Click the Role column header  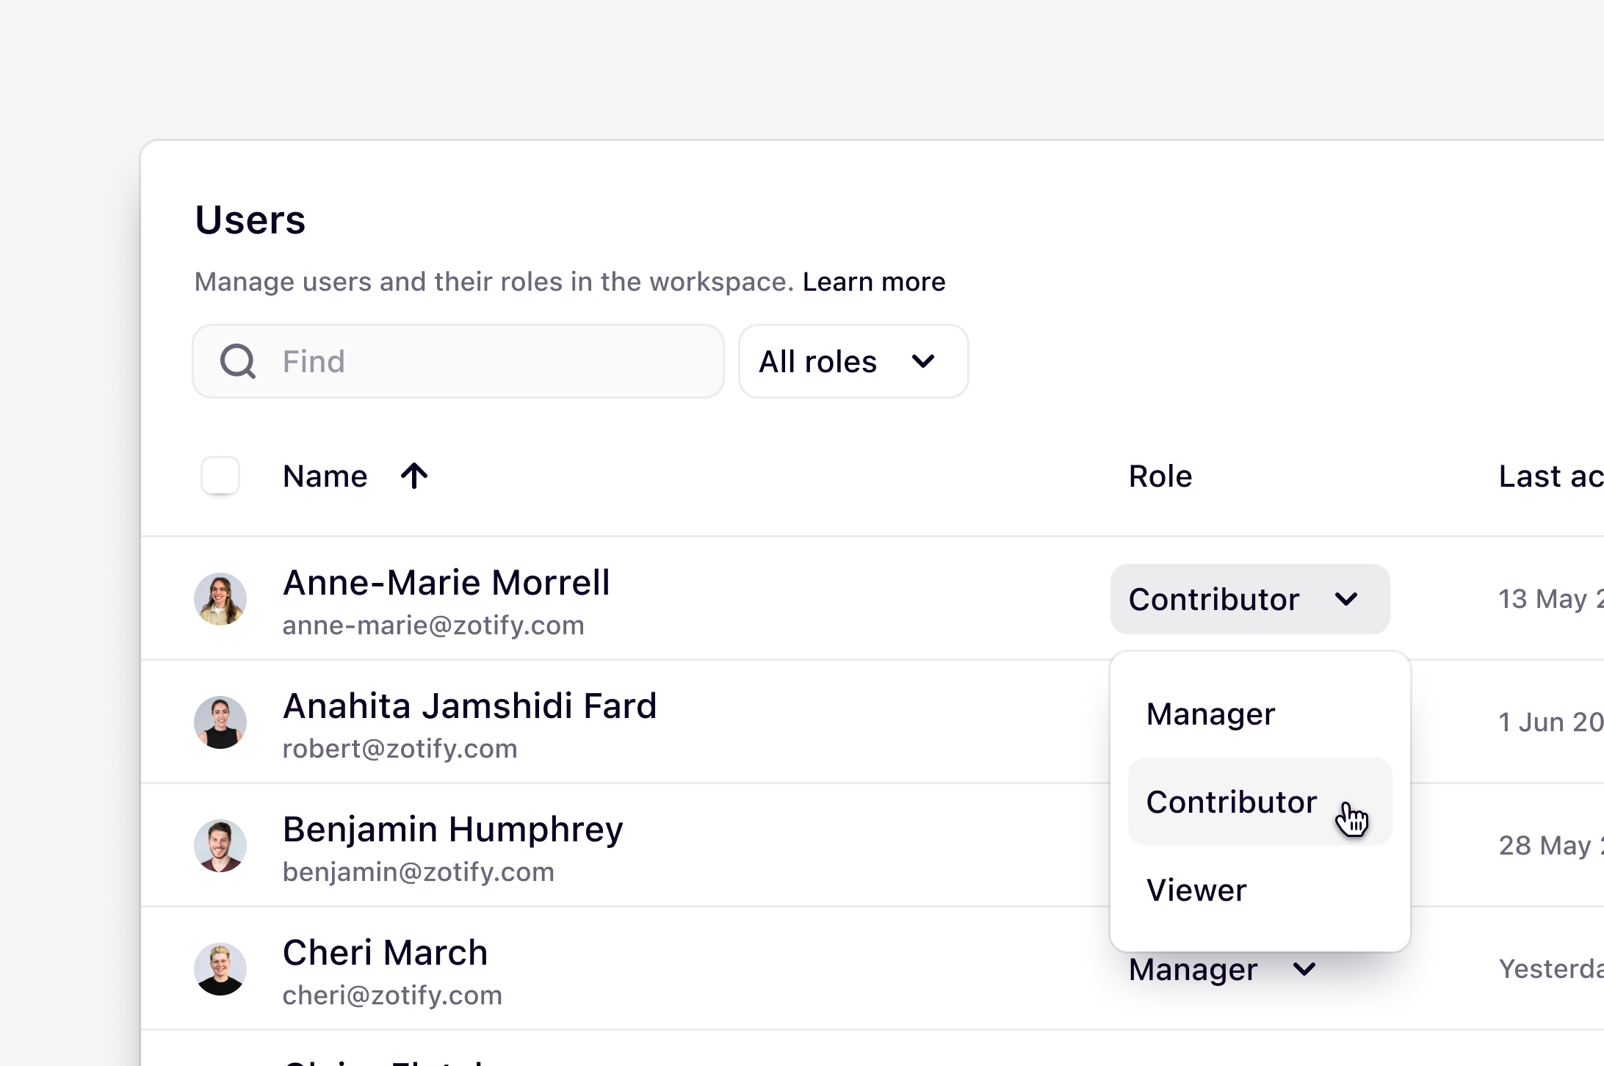click(x=1160, y=476)
